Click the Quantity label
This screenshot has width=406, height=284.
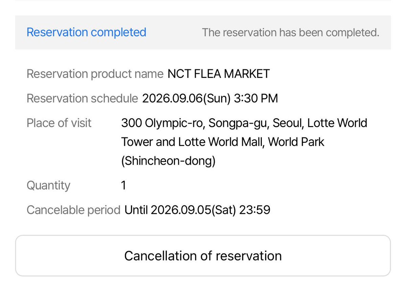(48, 185)
